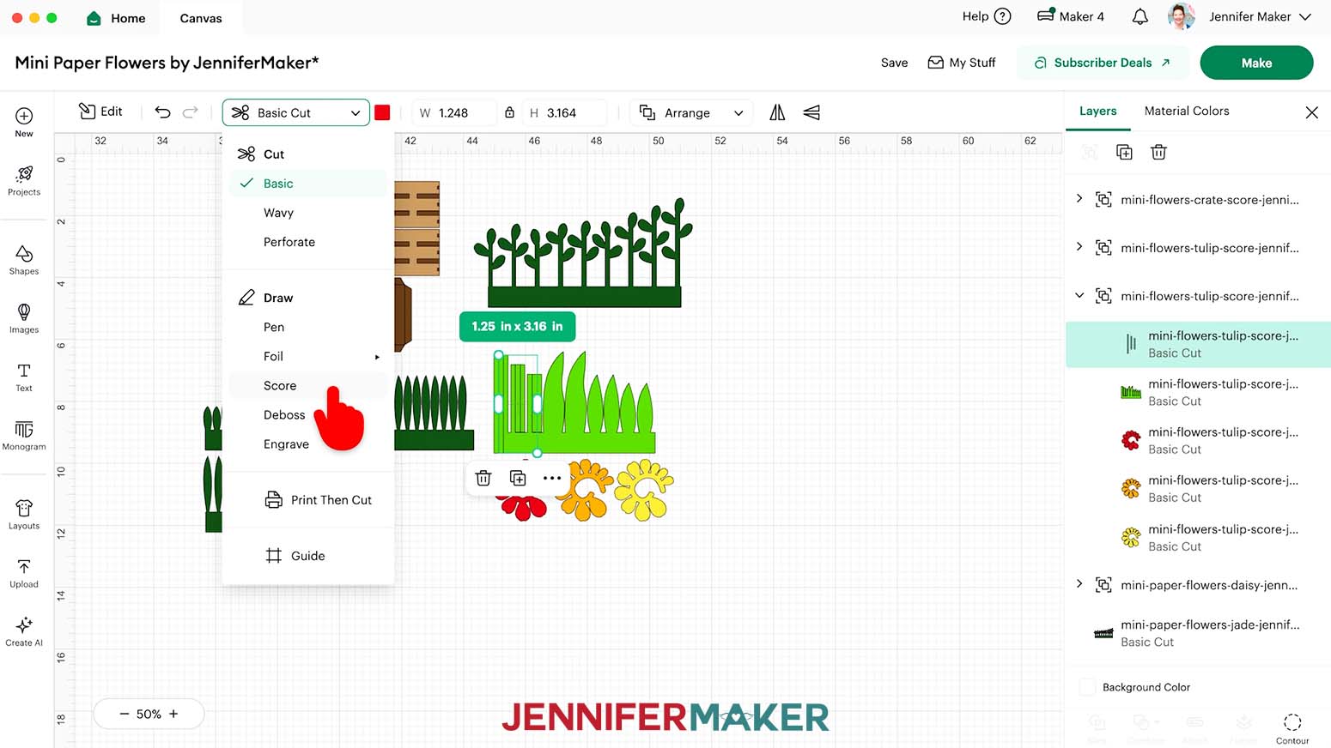Image resolution: width=1331 pixels, height=748 pixels.
Task: Click Jennifer Maker profile avatar
Action: click(1182, 16)
